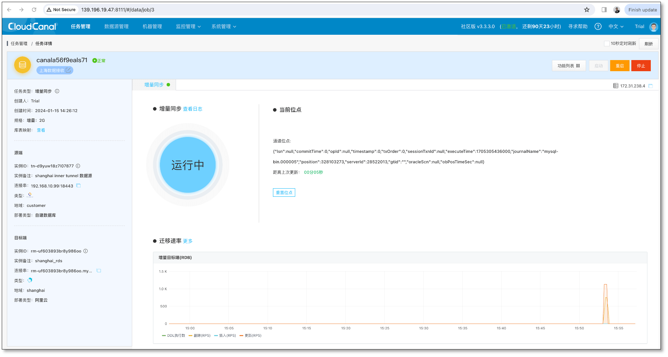Click the CloudCanal logo
668x357 pixels.
(x=31, y=26)
